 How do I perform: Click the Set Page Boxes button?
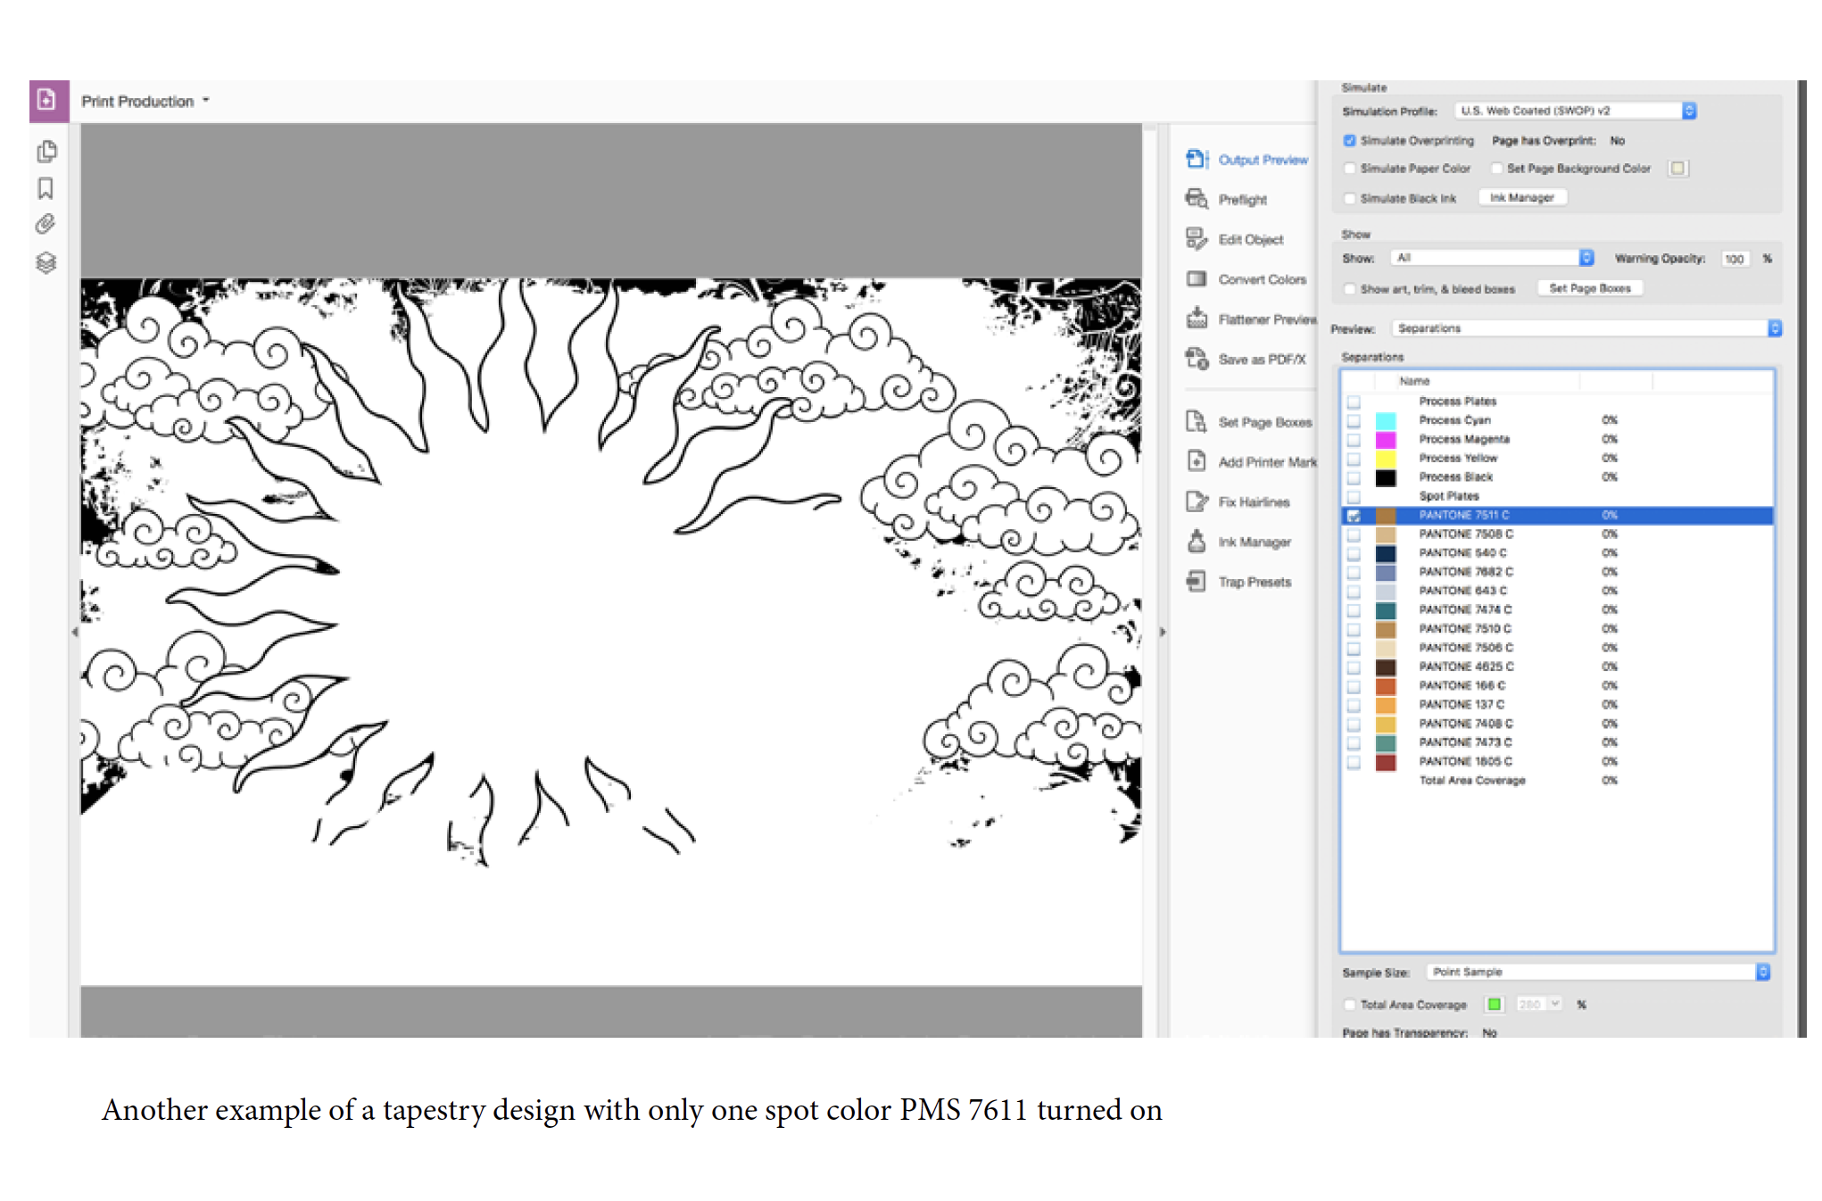[1589, 289]
